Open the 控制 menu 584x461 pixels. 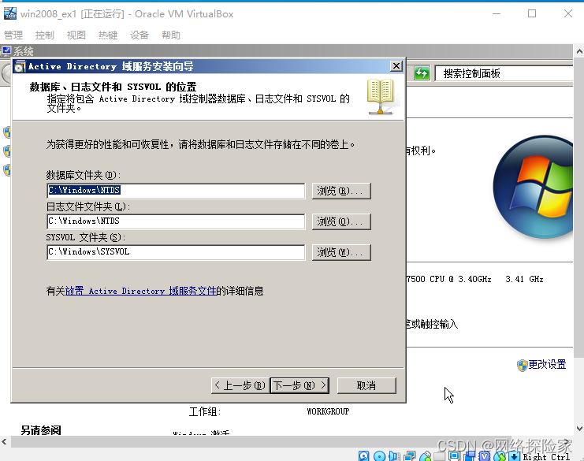45,35
